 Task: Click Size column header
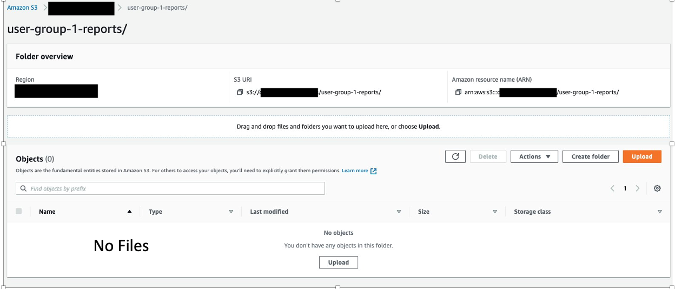tap(423, 212)
